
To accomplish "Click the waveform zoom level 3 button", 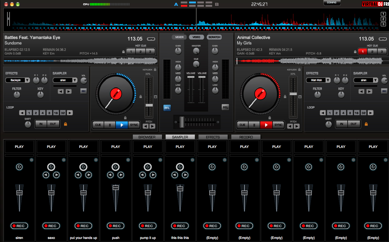I will tap(383, 24).
